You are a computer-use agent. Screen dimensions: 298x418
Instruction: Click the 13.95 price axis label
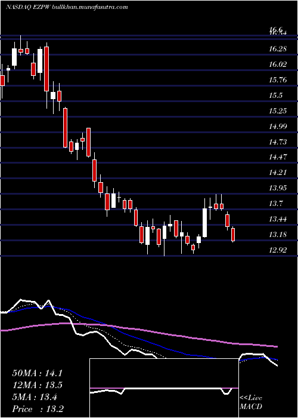point(278,188)
